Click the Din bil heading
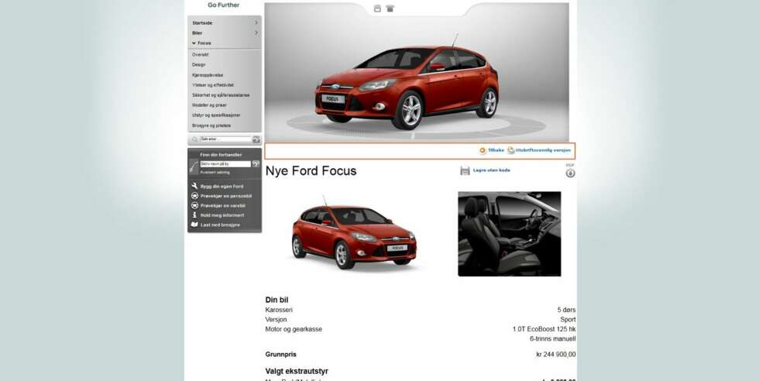 click(x=277, y=300)
